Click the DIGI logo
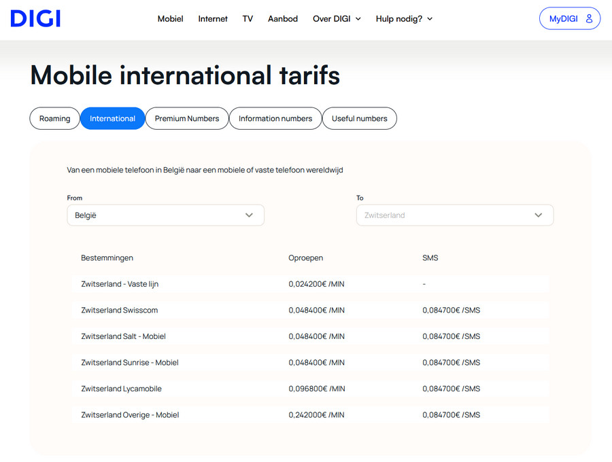612x462 pixels. (35, 19)
